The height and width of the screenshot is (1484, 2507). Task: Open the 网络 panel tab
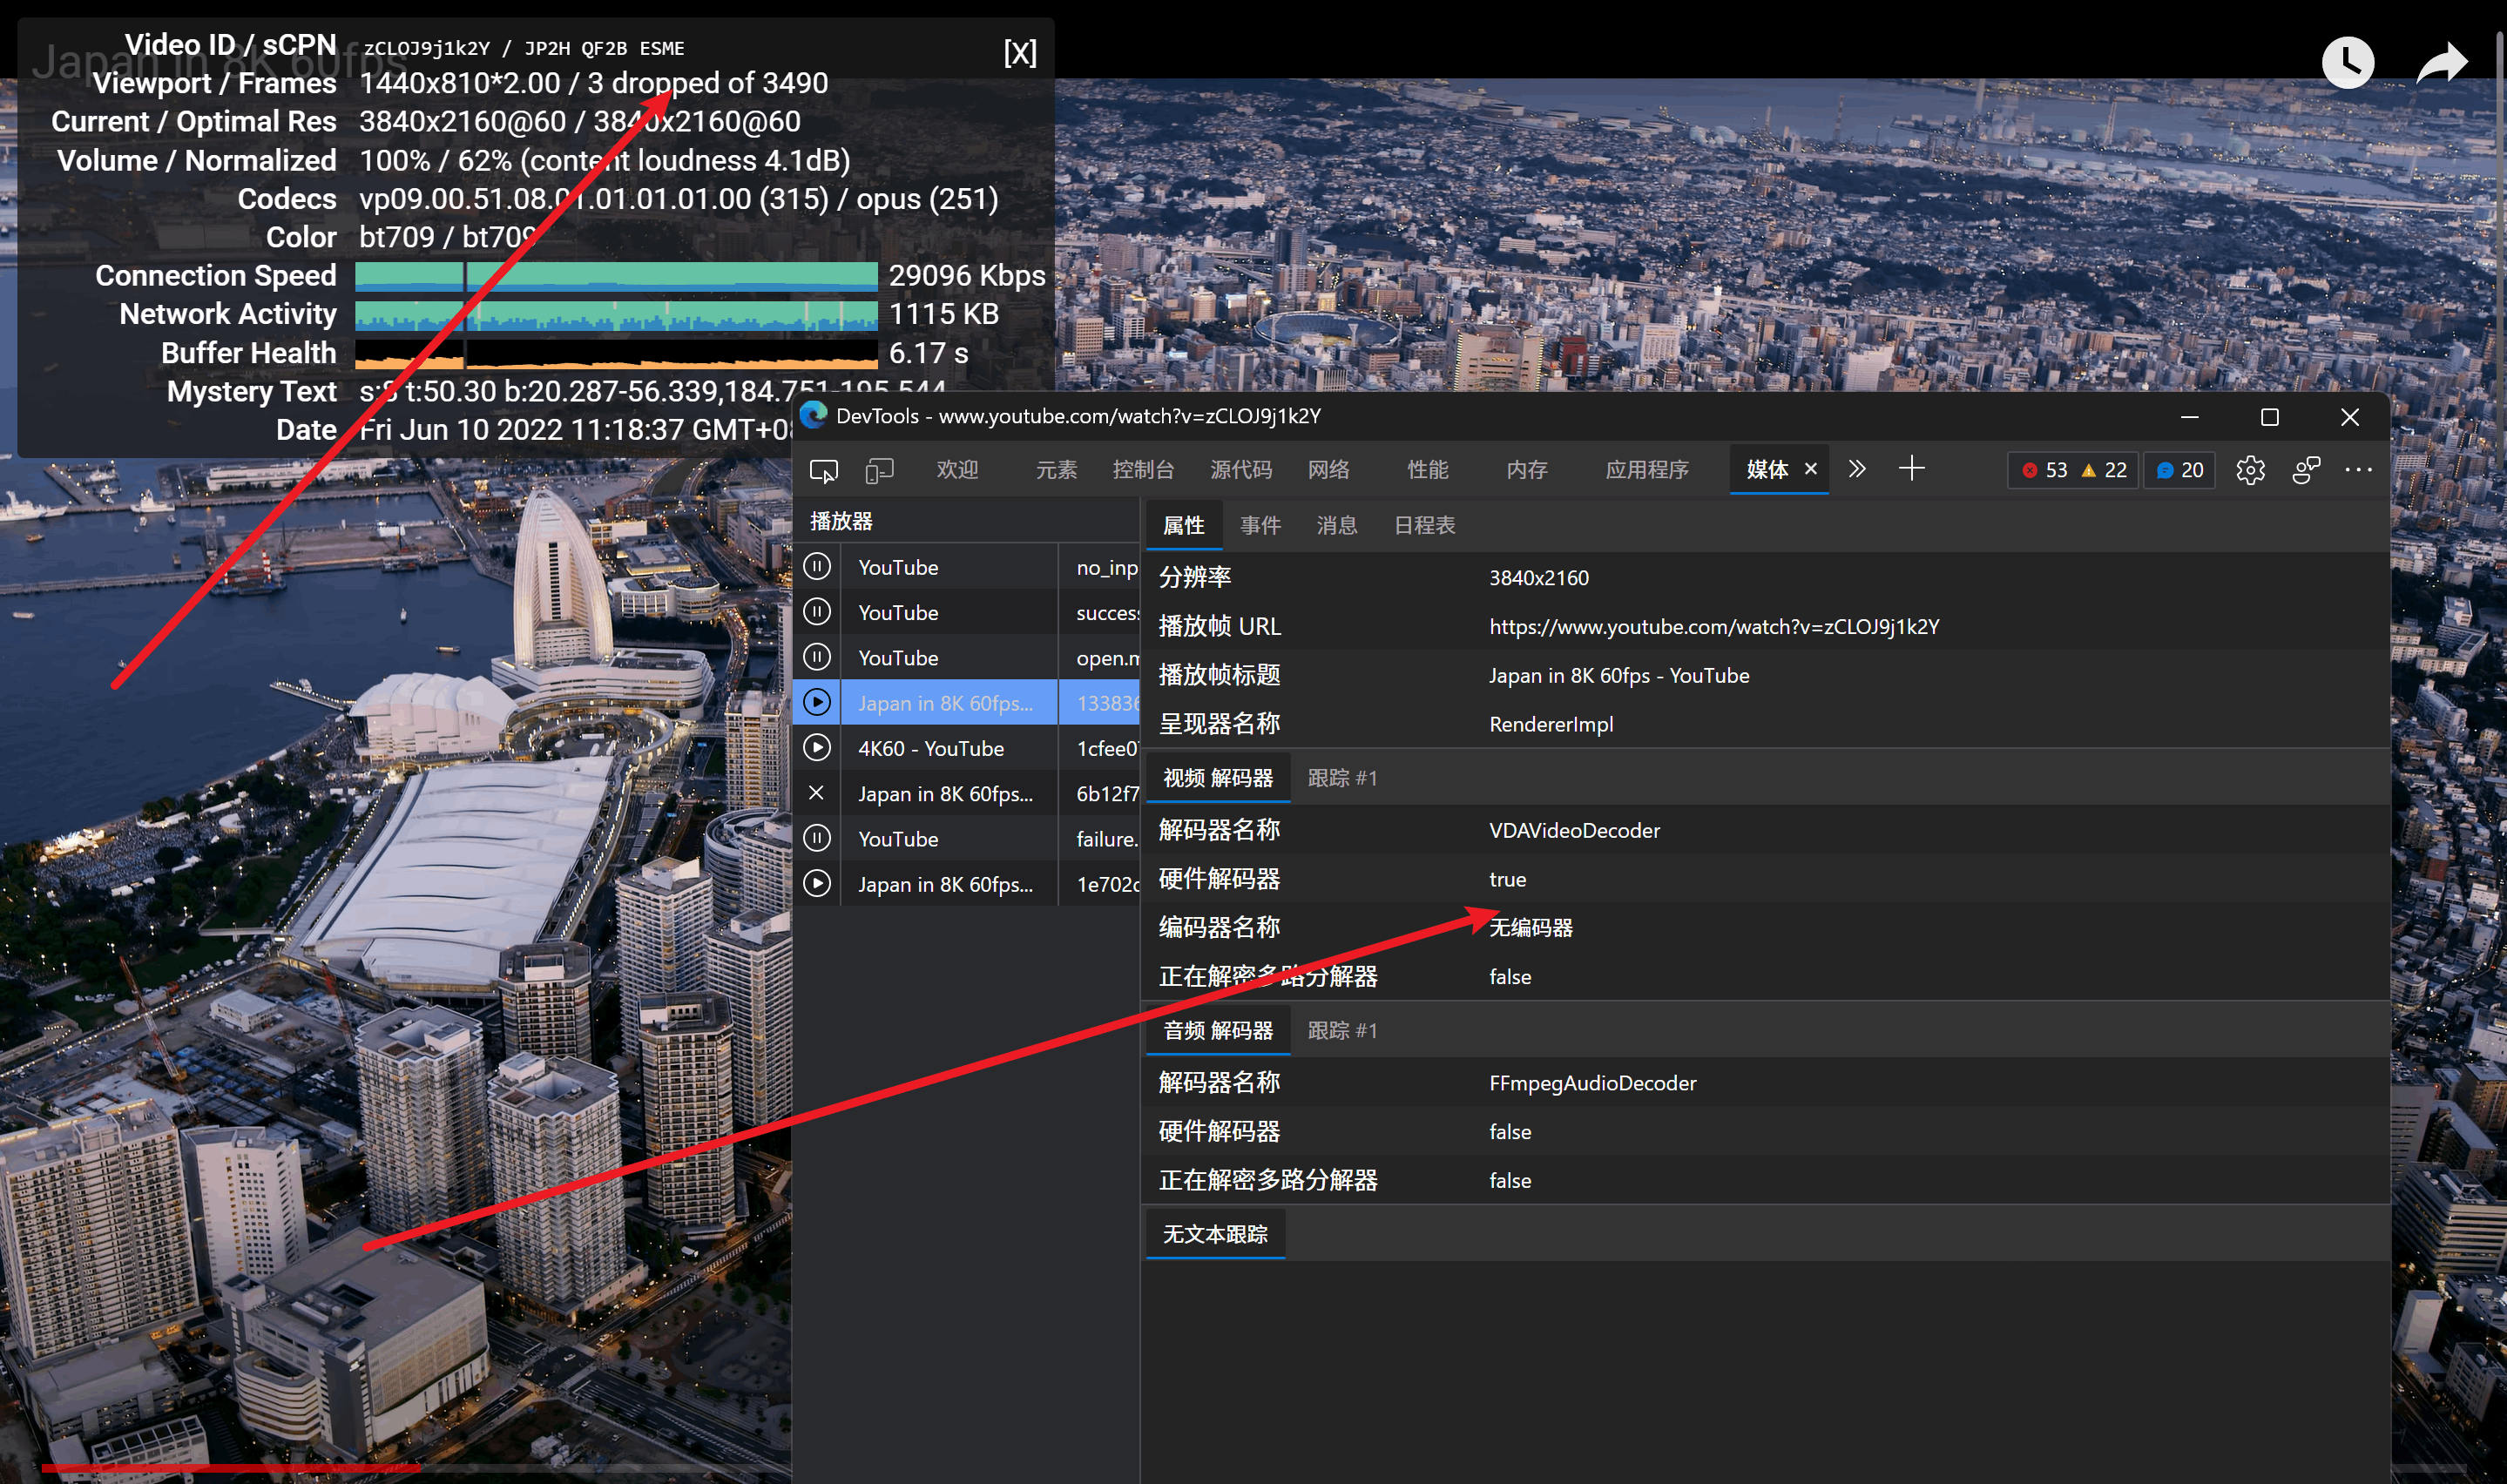(1328, 470)
